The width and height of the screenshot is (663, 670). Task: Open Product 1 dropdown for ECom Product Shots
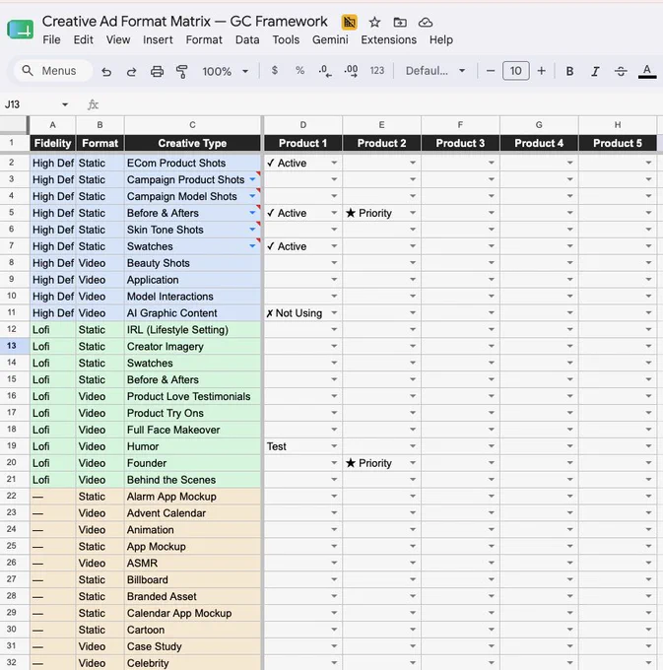[x=334, y=163]
